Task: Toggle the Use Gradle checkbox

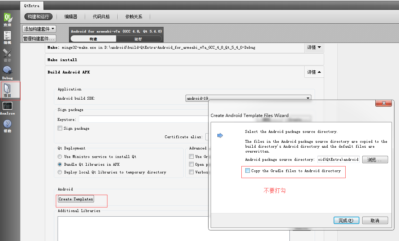Action: [x=191, y=157]
